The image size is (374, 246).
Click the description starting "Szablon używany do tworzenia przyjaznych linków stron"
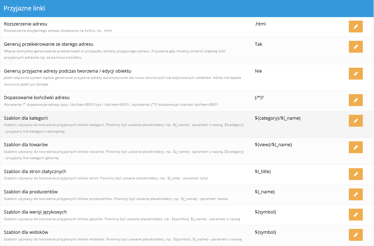pos(106,178)
